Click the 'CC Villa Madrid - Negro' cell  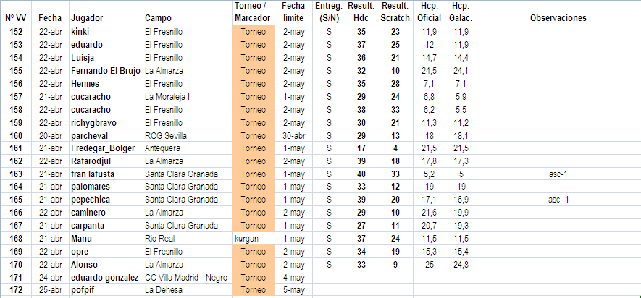pos(185,278)
